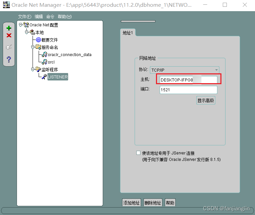Select the LISTENER tree item
255x215 pixels.
click(58, 77)
